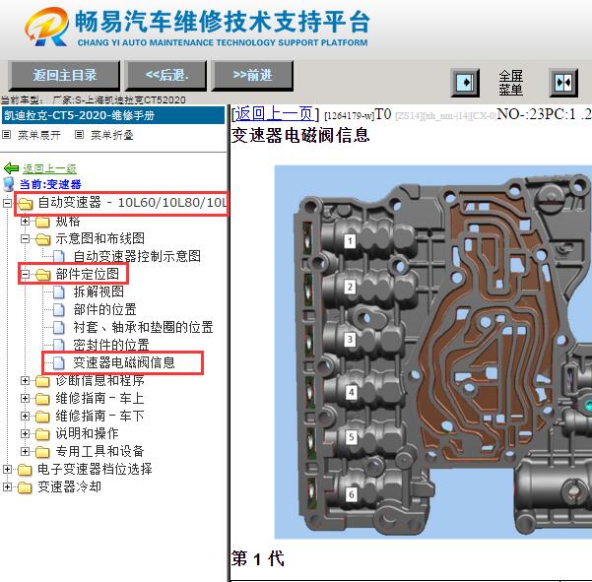Expand the 规格 folder node

coord(25,221)
